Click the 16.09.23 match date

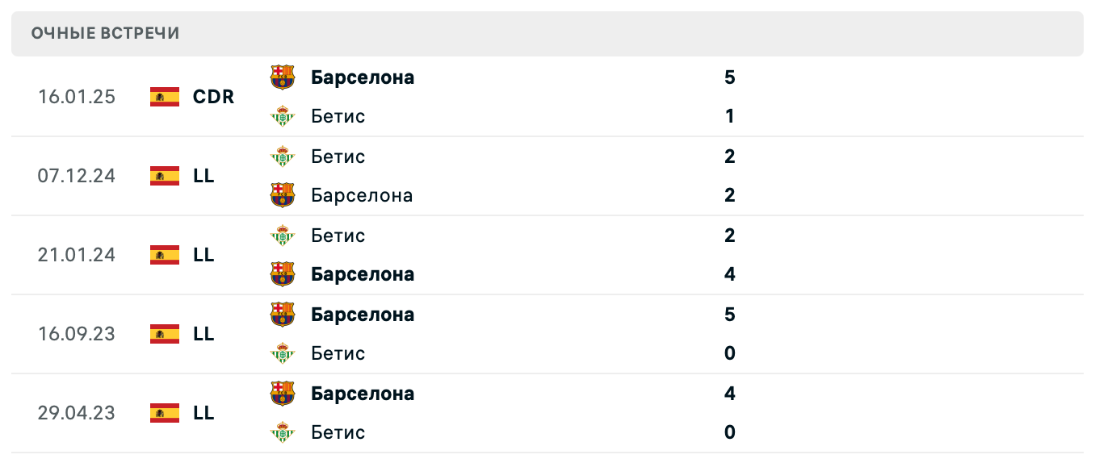(77, 334)
